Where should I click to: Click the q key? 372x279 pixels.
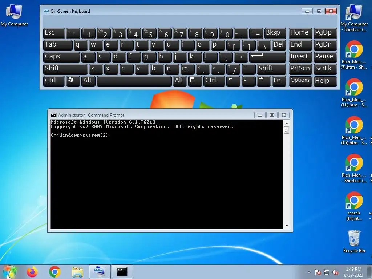click(81, 45)
